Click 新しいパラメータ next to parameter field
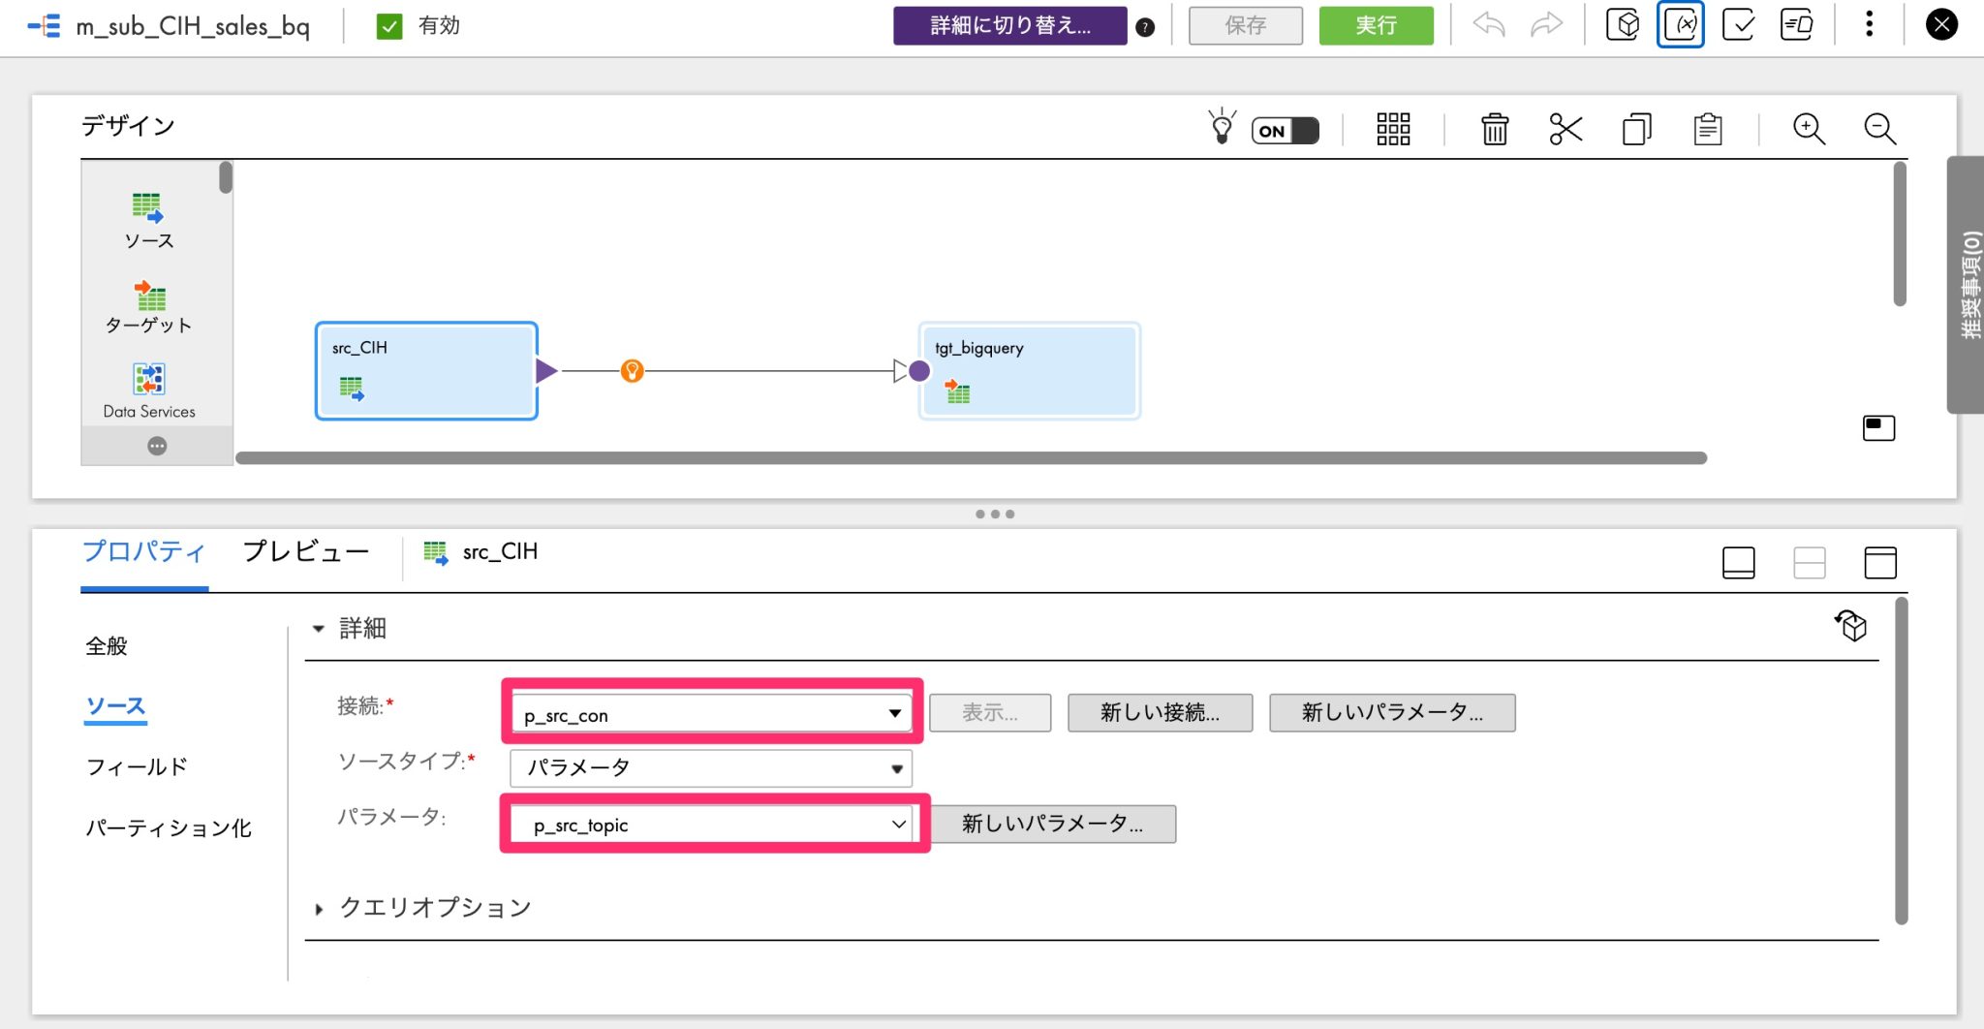 (x=1053, y=825)
